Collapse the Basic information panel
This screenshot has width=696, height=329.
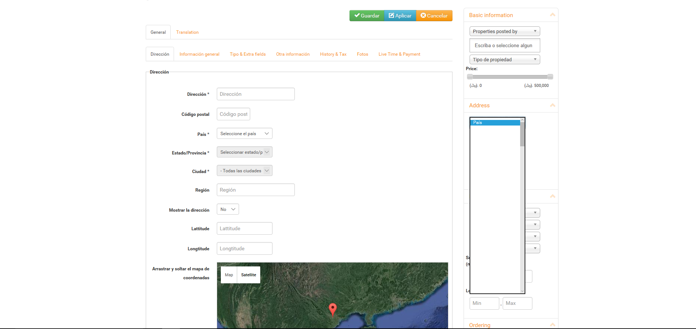[552, 15]
